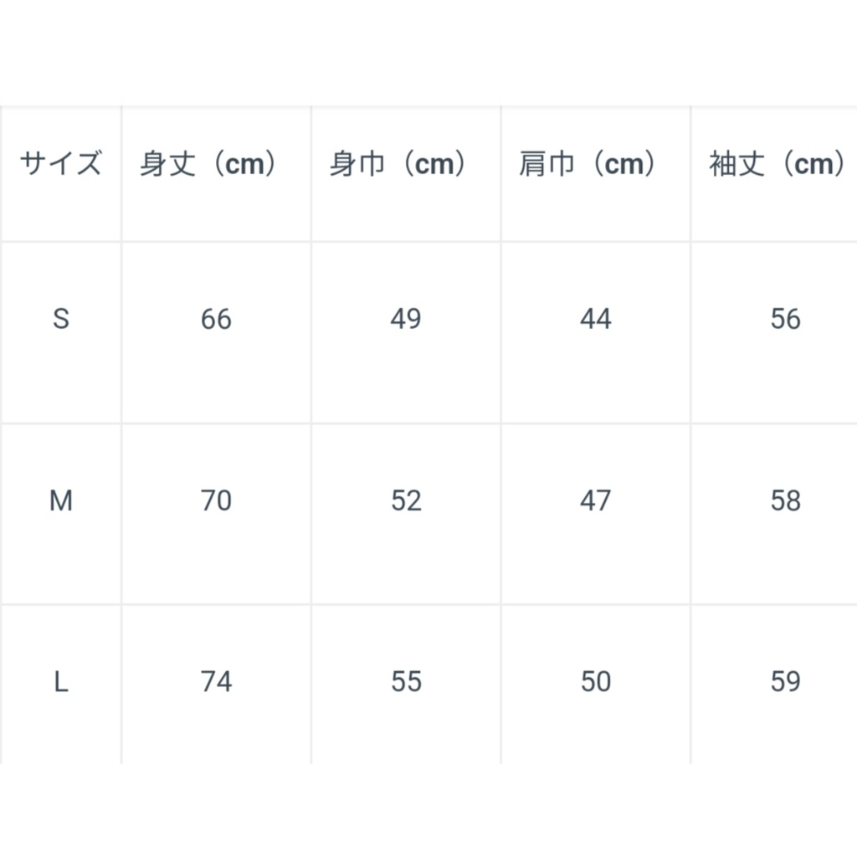This screenshot has width=857, height=857.
Task: Click sleeve length value 59 for L
Action: tap(785, 682)
